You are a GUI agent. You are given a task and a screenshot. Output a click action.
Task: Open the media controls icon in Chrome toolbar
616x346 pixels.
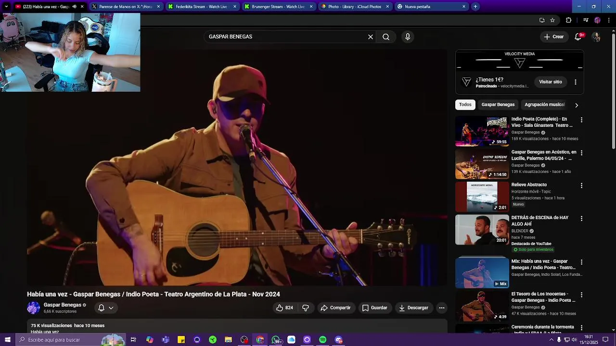point(586,20)
